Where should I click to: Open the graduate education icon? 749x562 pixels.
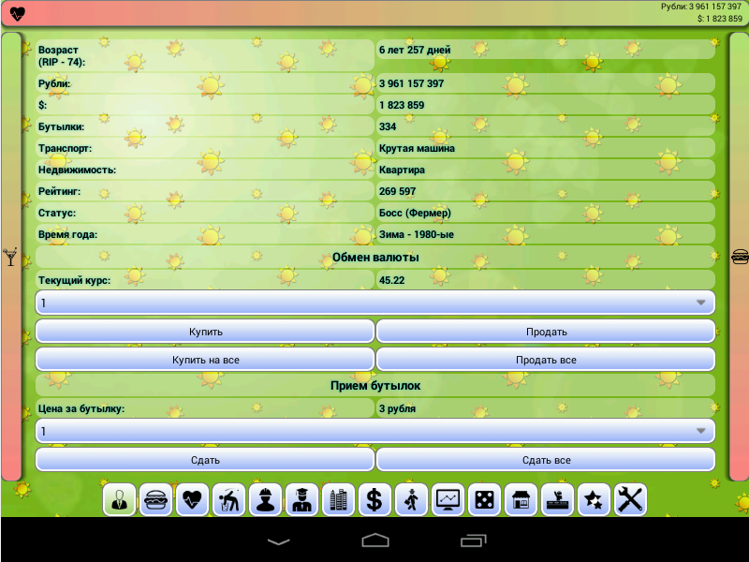click(x=301, y=500)
